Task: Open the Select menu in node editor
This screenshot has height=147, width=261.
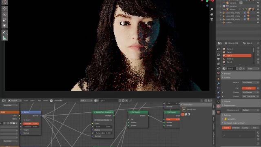Action: (33, 101)
